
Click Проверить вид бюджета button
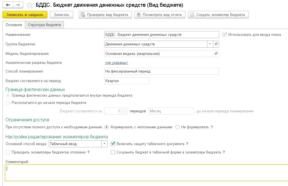click(105, 15)
